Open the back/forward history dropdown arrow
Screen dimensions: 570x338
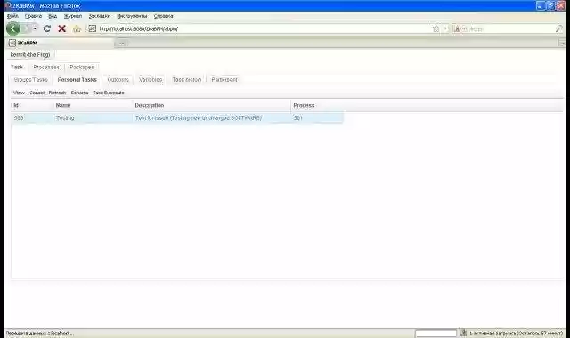click(35, 28)
